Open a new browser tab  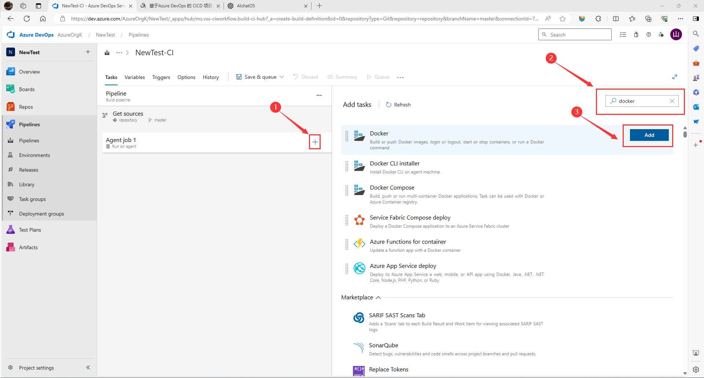(319, 6)
